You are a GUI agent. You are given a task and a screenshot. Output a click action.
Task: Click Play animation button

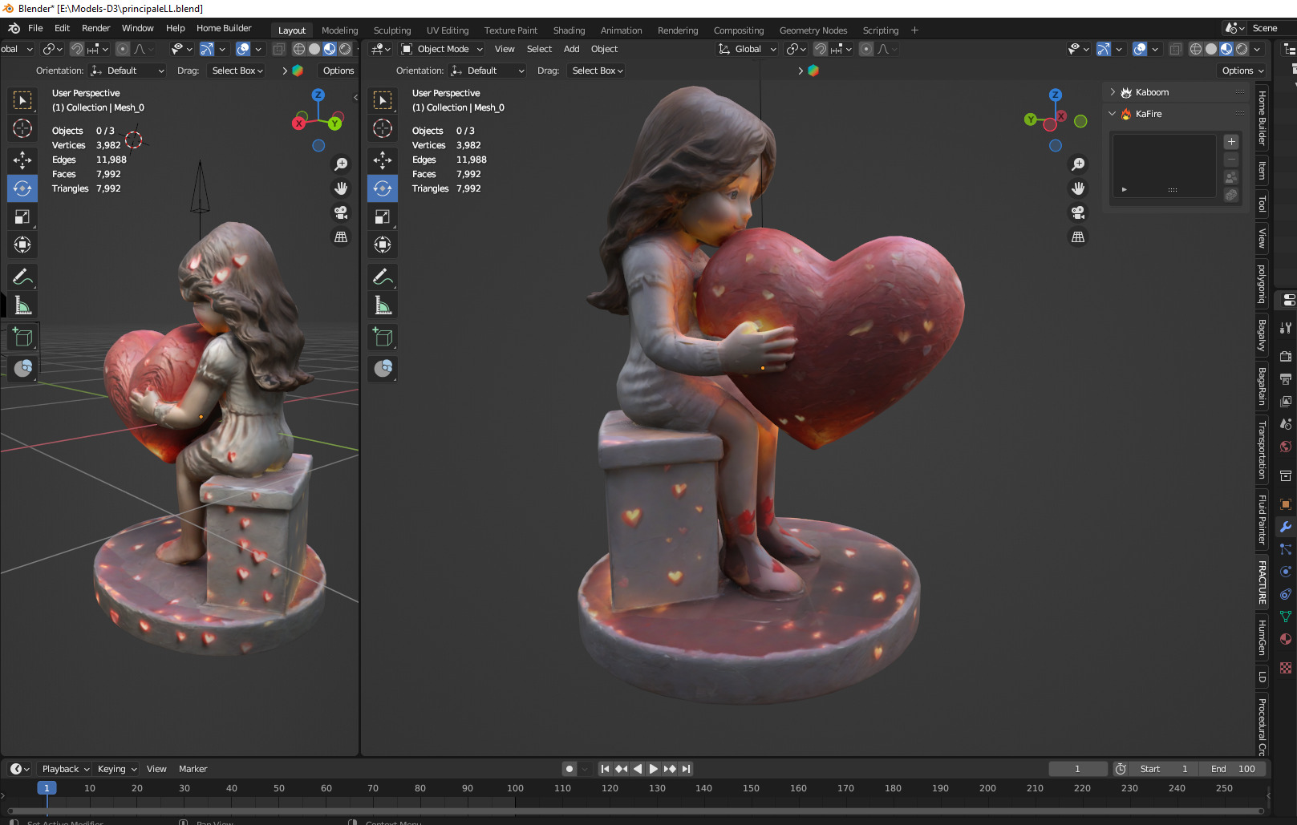(x=654, y=769)
